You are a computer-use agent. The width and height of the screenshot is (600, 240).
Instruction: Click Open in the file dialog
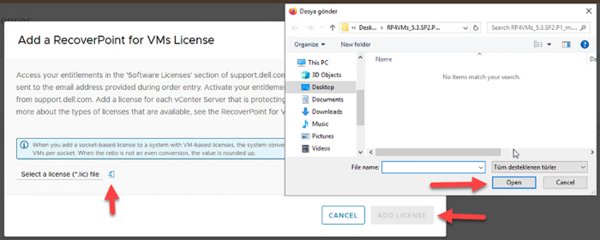(x=514, y=183)
